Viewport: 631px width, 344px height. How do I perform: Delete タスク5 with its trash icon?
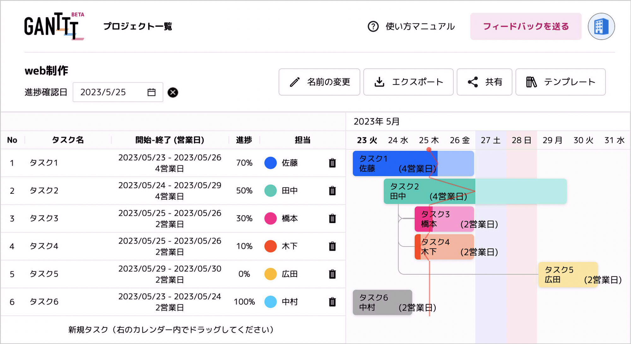(332, 274)
